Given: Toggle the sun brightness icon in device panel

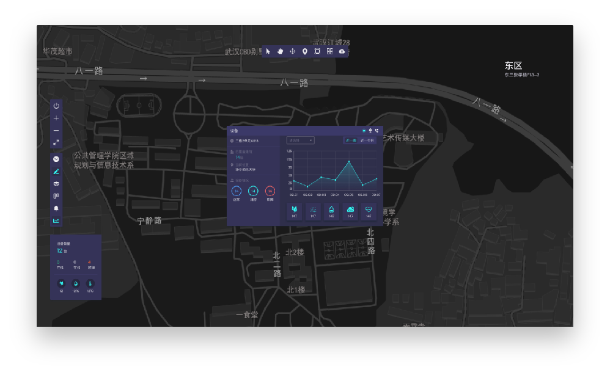Looking at the screenshot, I should click(x=364, y=131).
